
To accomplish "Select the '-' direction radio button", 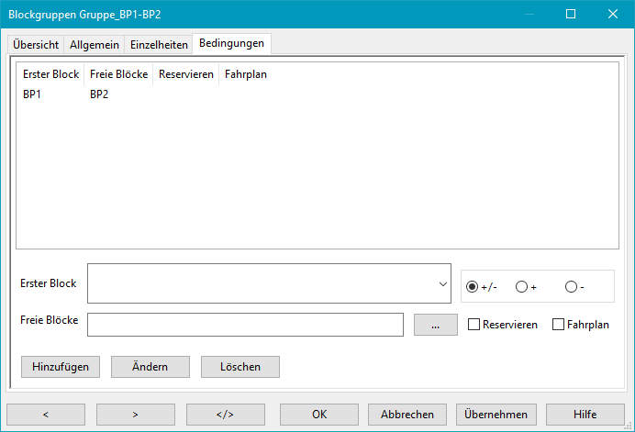I will [571, 287].
